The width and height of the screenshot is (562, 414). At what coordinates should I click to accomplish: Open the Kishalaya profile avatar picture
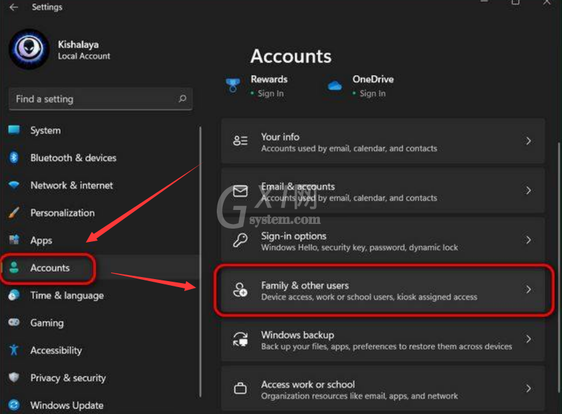point(29,49)
